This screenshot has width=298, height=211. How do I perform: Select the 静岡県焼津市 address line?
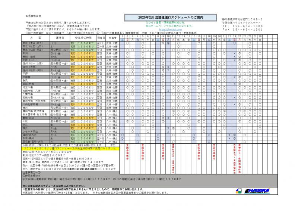coord(242,19)
